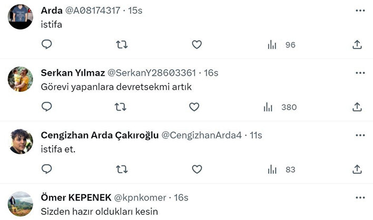Viewport: 373px width, 220px height.
Task: View analytics showing 83 views
Action: click(x=281, y=169)
